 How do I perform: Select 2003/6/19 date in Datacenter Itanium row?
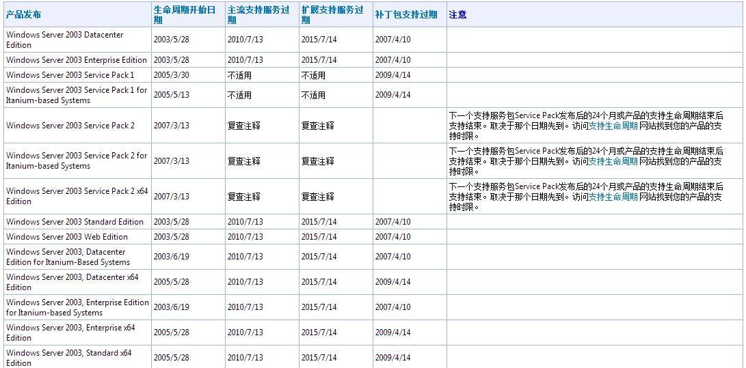coord(171,257)
